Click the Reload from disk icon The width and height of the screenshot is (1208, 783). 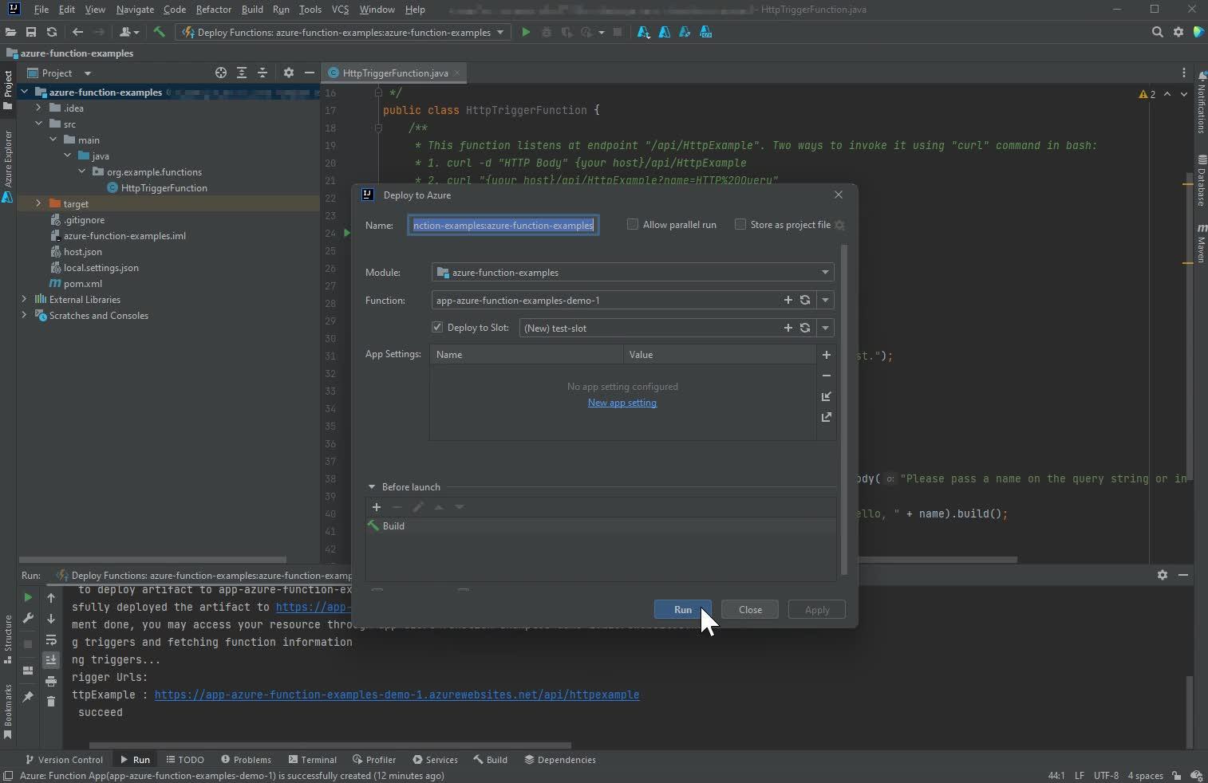pos(52,32)
